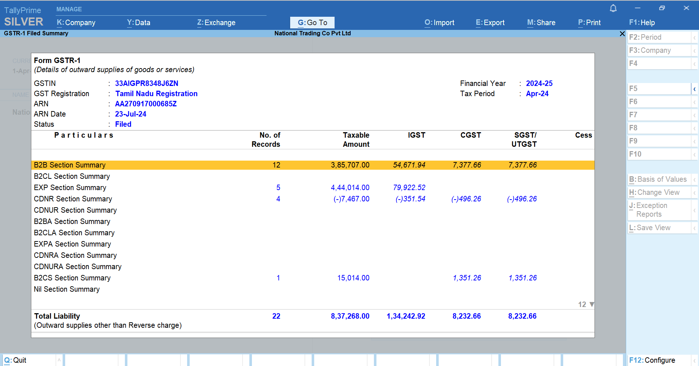
Task: Open the Print menu
Action: pyautogui.click(x=589, y=23)
